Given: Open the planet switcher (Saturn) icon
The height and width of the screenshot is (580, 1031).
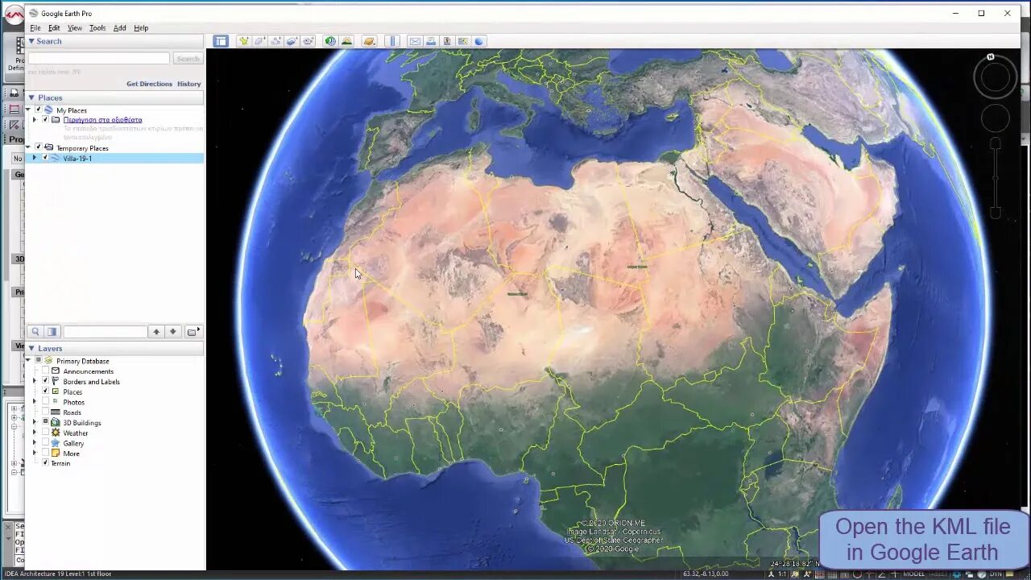Looking at the screenshot, I should (369, 41).
